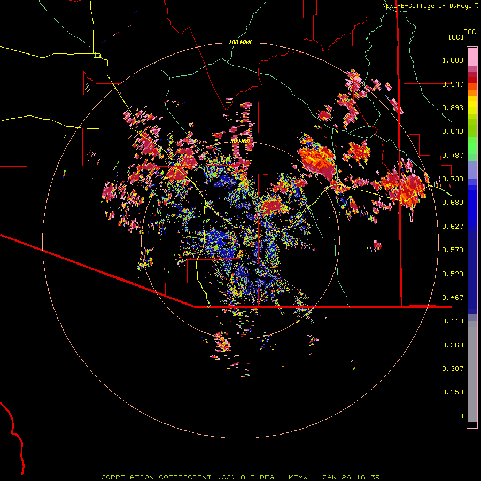Click the 0.893 legend value
The image size is (481, 481).
click(x=453, y=107)
